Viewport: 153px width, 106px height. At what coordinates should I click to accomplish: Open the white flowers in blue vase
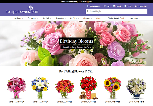(x=136, y=88)
